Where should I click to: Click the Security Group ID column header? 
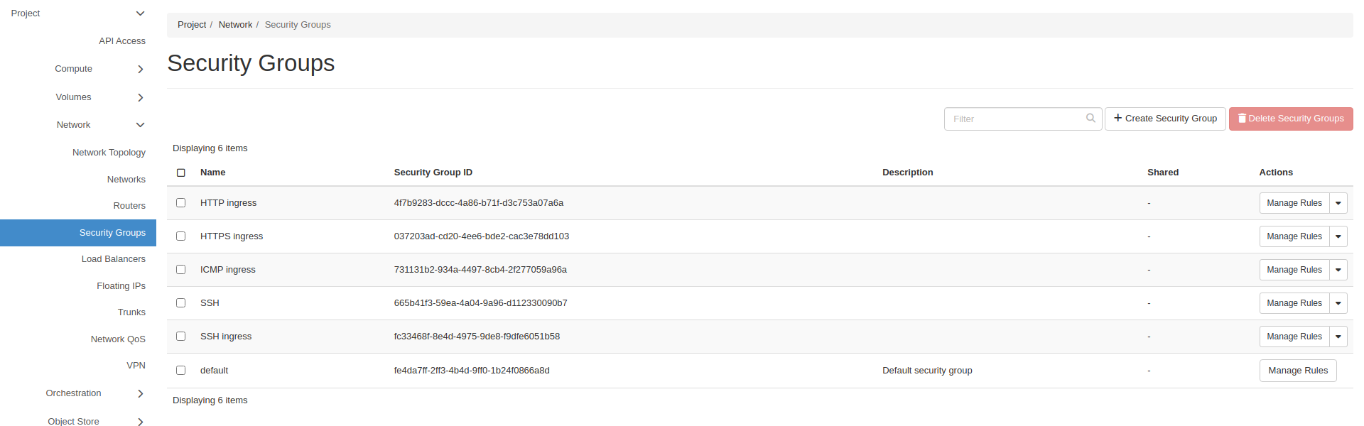[x=433, y=173]
